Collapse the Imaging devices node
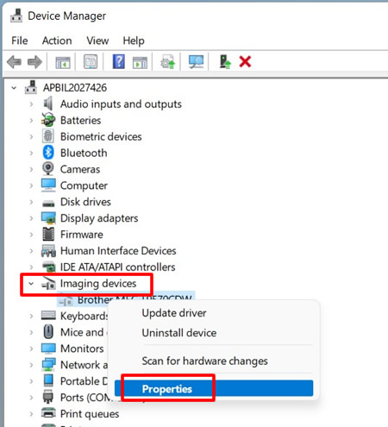 point(31,284)
